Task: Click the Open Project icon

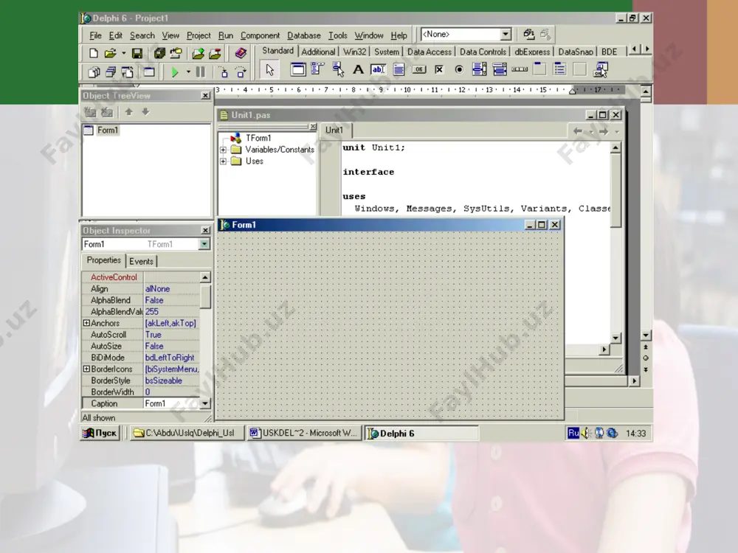Action: tap(176, 53)
